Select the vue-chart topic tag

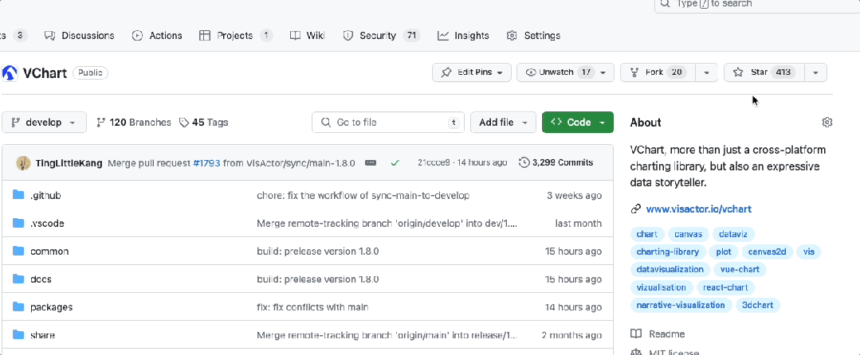[x=740, y=270]
